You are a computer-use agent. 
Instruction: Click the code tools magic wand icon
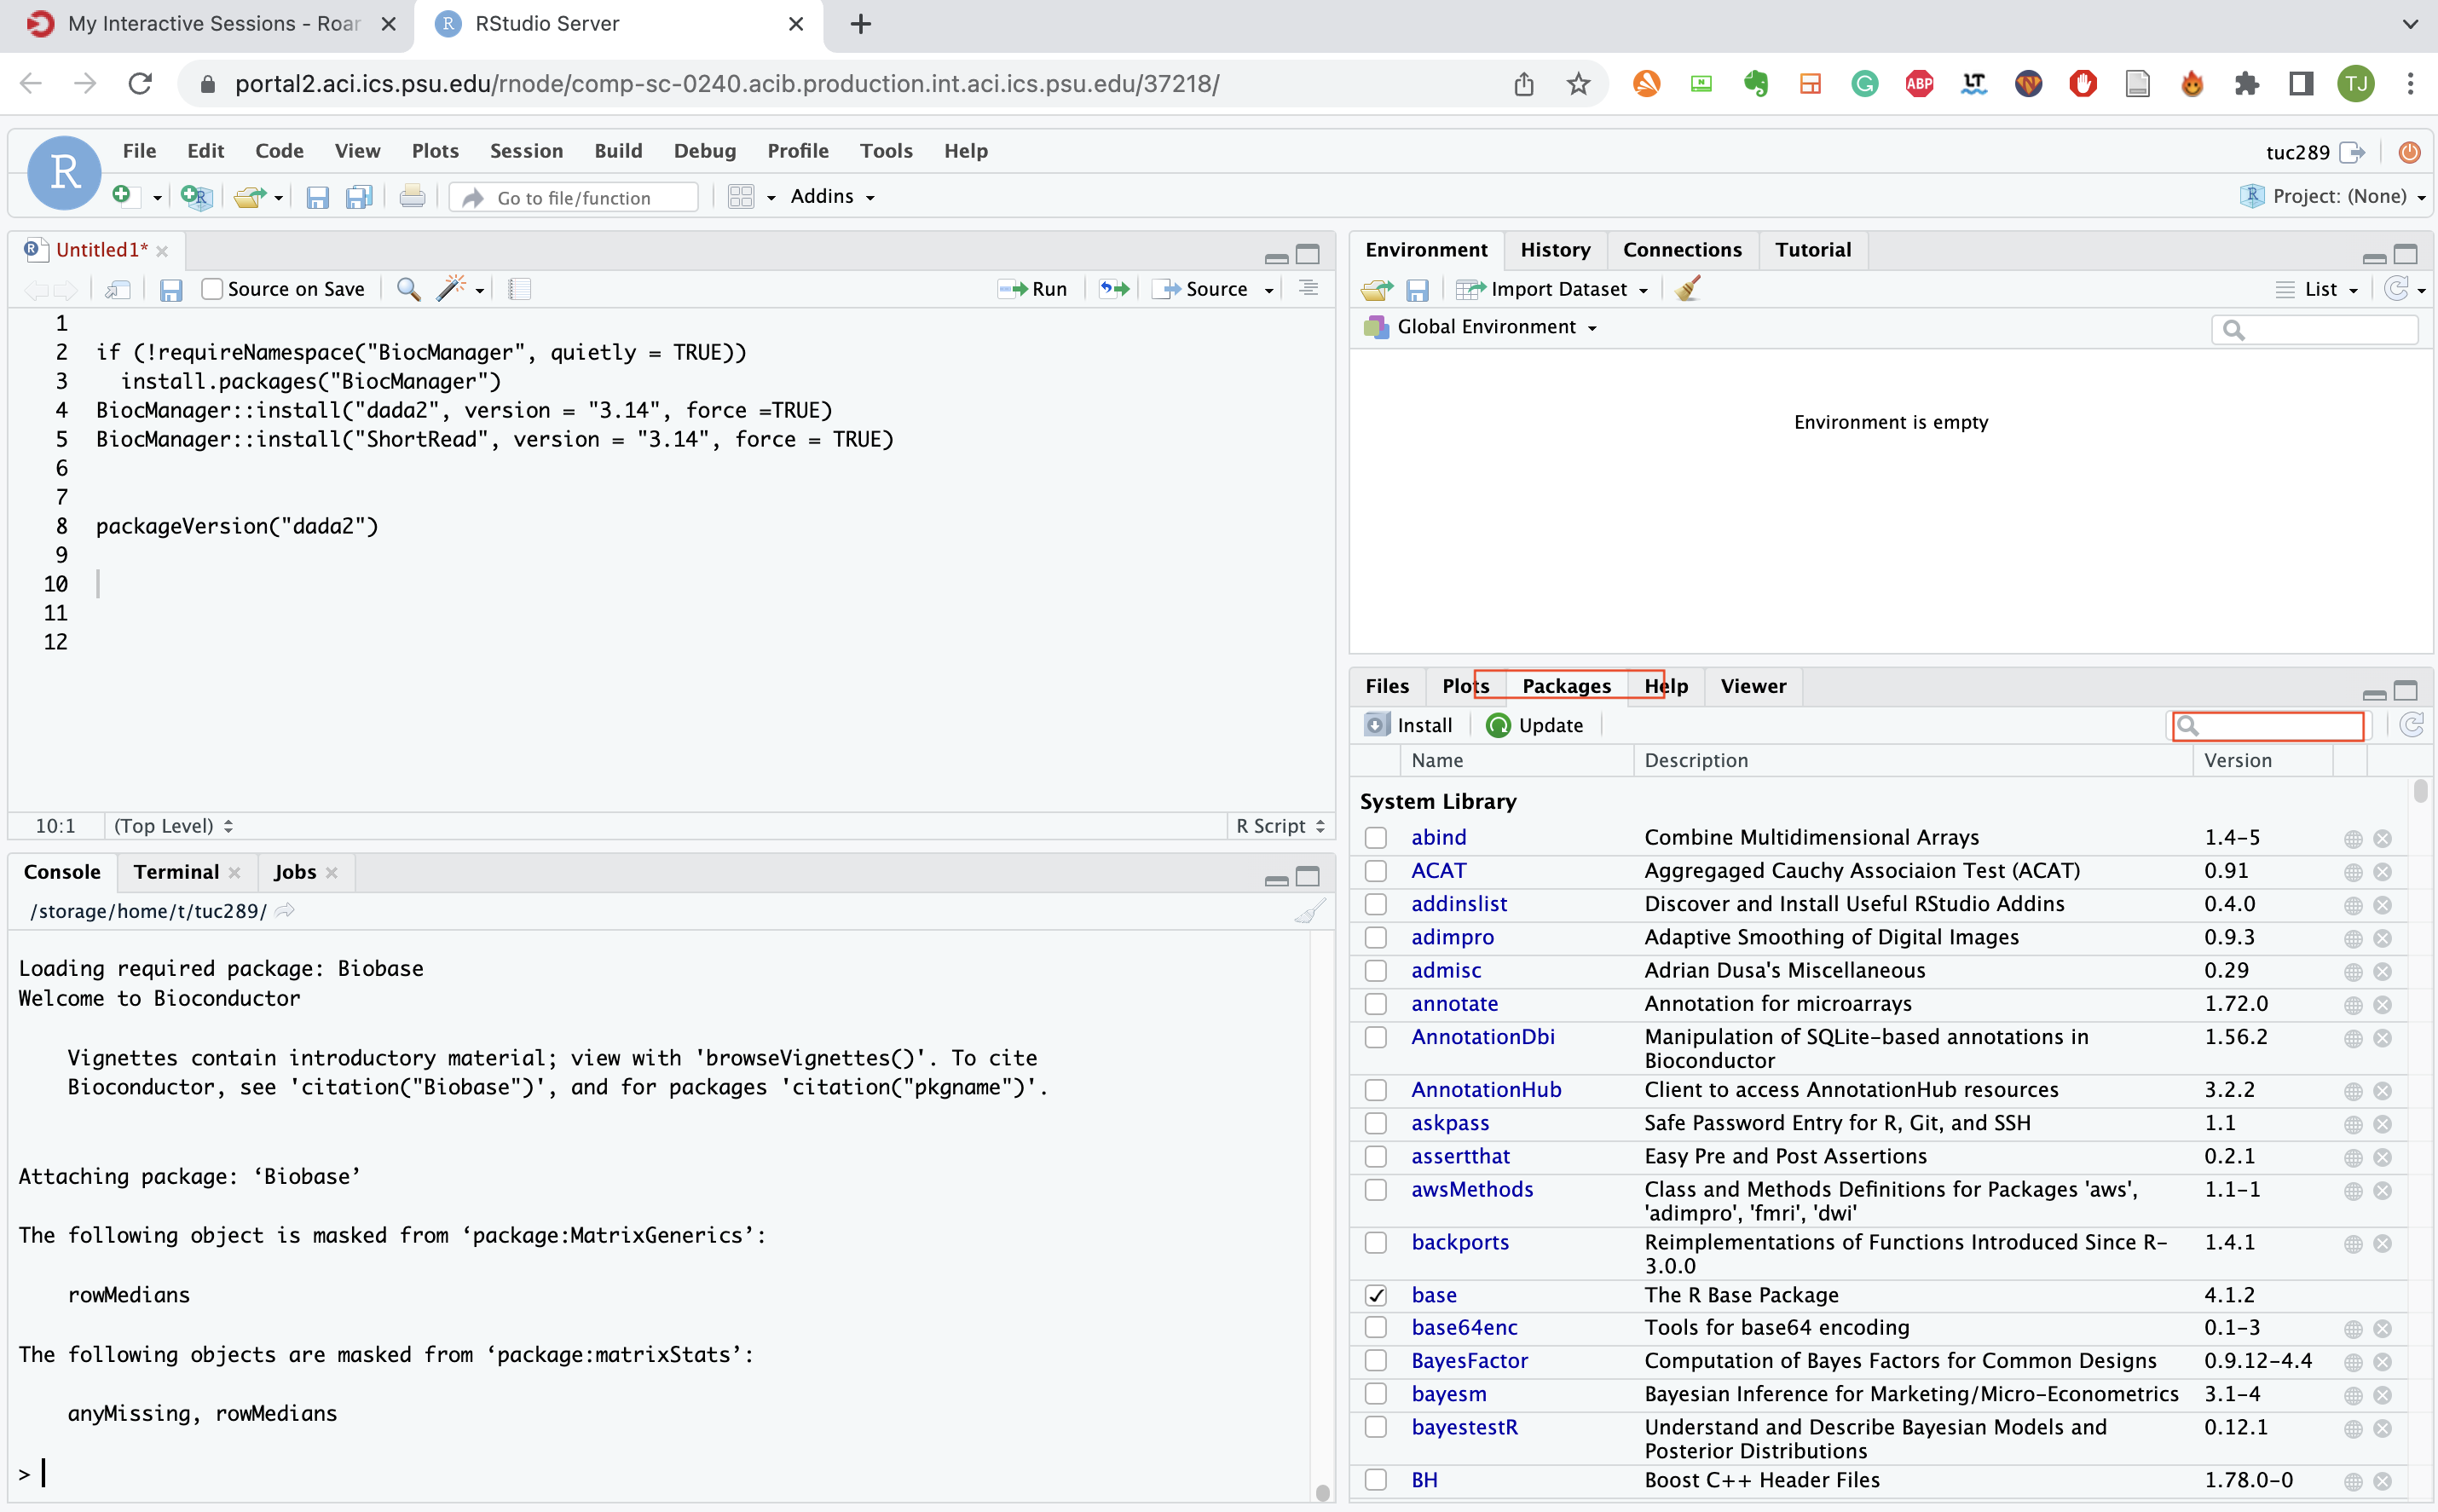pos(452,289)
